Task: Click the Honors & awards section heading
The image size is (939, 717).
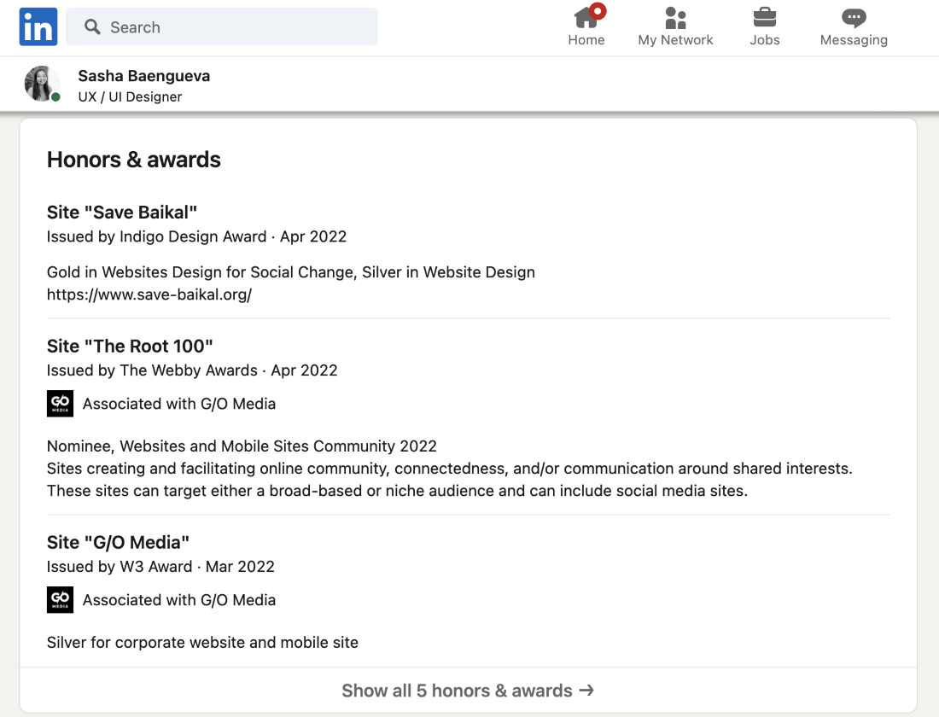Action: (x=134, y=160)
